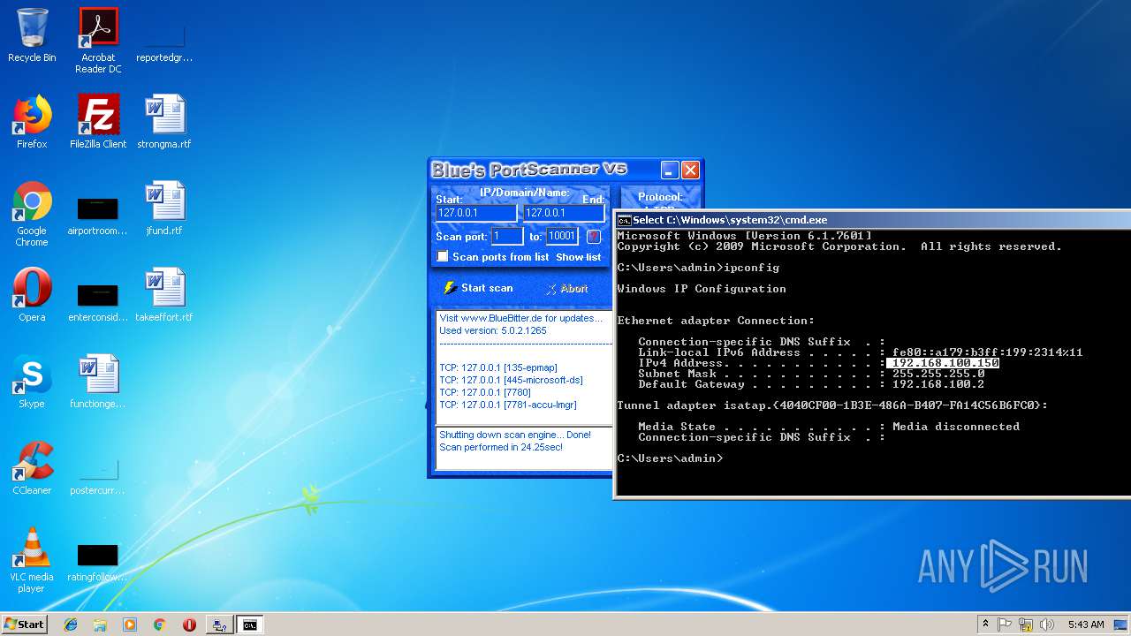Select the ratingfollow... file icon

tap(98, 561)
